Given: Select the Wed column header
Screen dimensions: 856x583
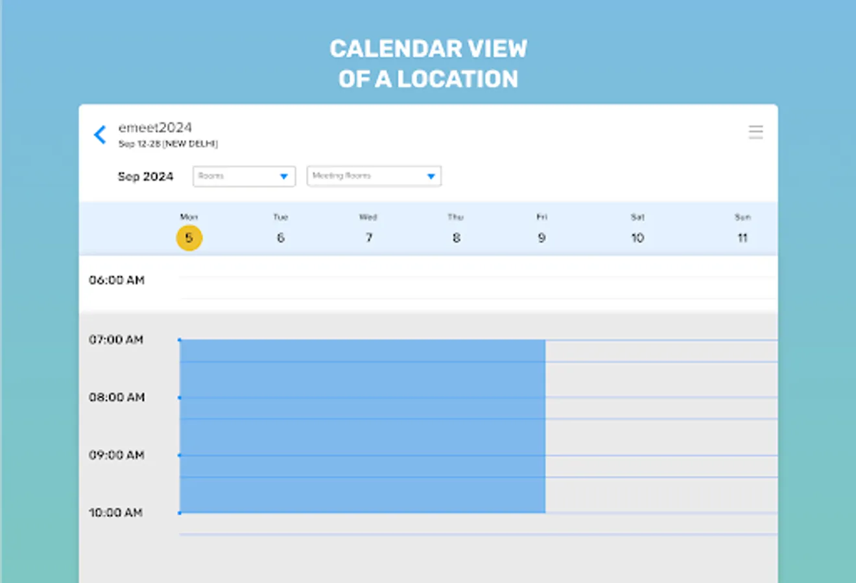Looking at the screenshot, I should coord(368,217).
